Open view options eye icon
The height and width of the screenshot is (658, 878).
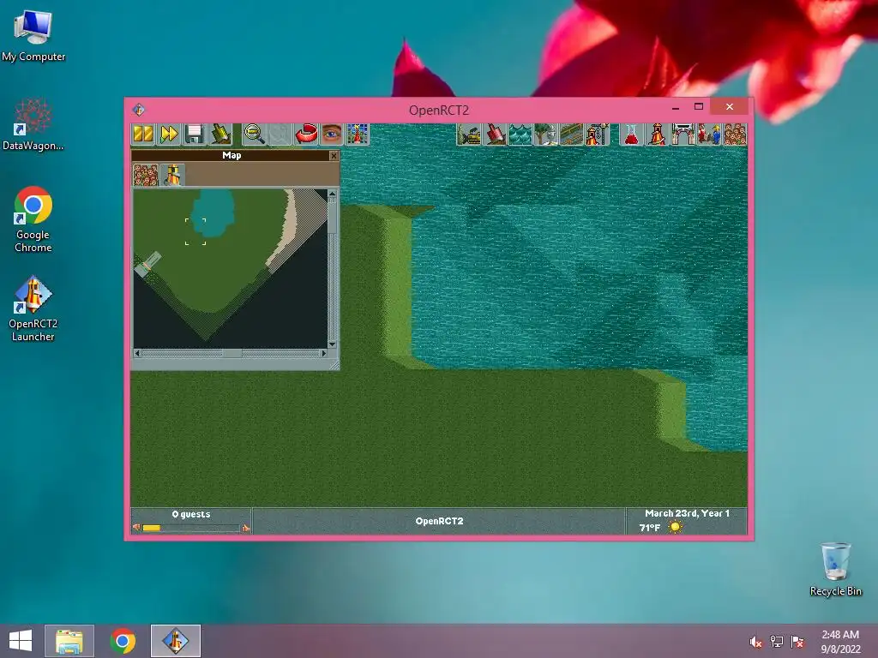coord(332,135)
